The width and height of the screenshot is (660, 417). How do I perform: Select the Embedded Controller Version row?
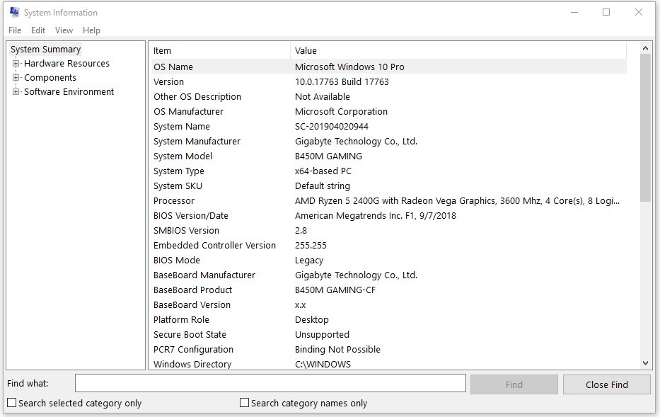(389, 246)
